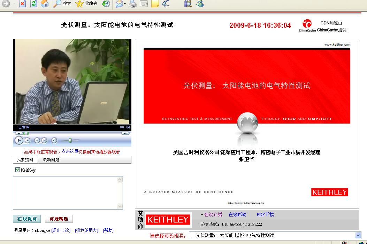Click the presenter video frame
Screen dimensions: 367x244
pyautogui.click(x=72, y=81)
